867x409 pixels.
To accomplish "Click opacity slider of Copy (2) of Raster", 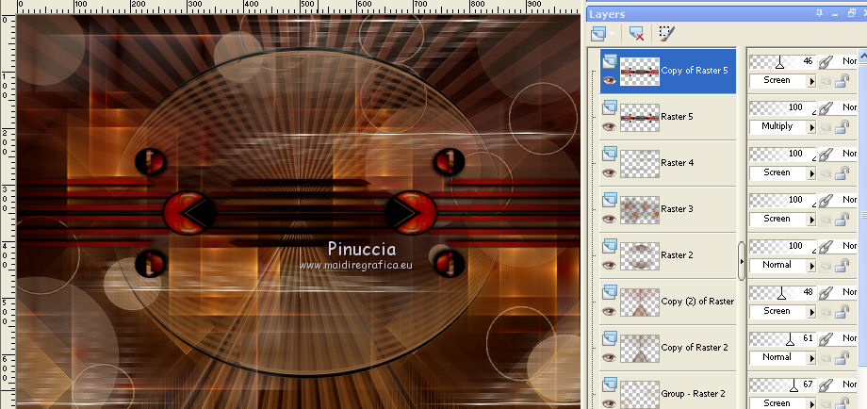I will 782,292.
